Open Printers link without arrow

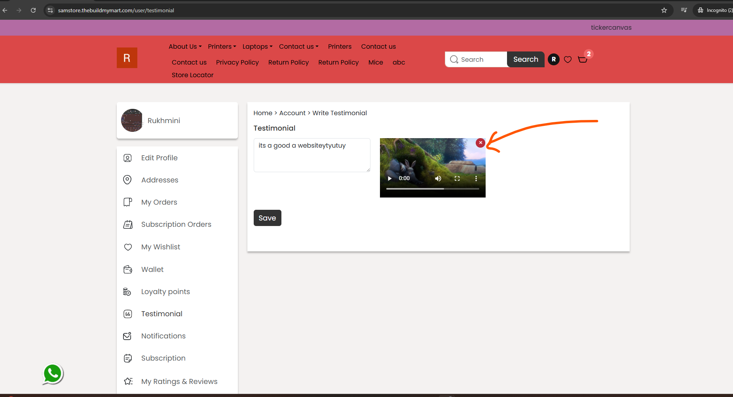(x=340, y=47)
